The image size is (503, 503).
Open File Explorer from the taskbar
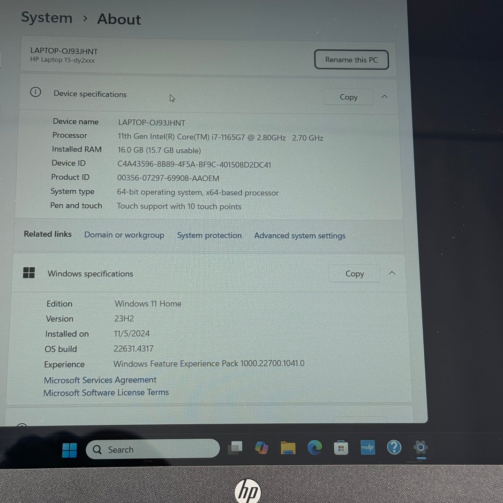point(288,448)
